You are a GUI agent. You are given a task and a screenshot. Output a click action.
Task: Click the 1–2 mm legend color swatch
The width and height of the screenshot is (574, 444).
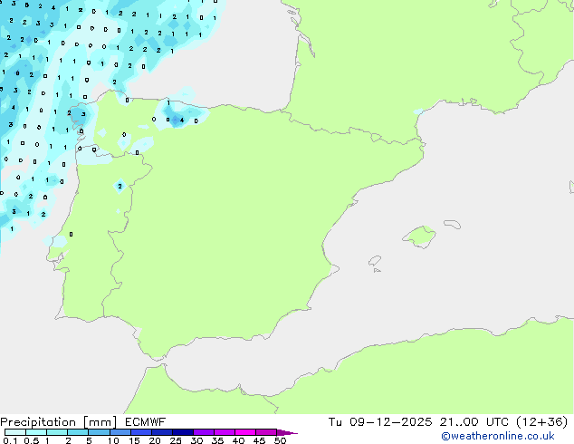[57, 432]
